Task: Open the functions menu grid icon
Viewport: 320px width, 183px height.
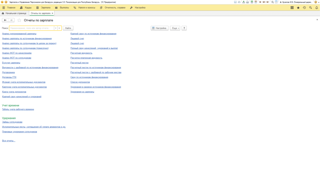Action: click(292, 8)
